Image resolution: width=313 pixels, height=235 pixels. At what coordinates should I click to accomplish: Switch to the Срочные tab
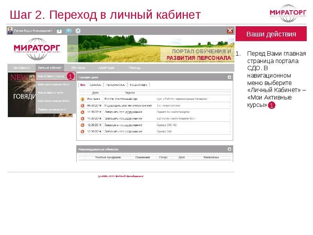pos(95,85)
